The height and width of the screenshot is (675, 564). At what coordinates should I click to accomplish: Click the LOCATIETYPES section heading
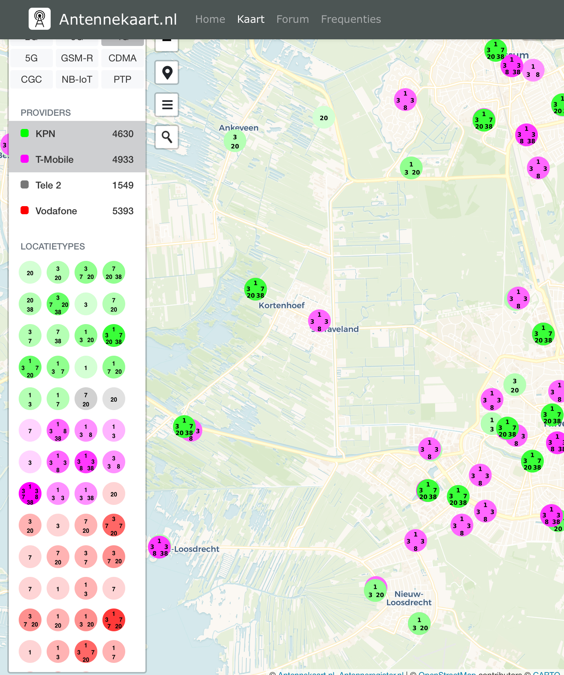pos(53,246)
